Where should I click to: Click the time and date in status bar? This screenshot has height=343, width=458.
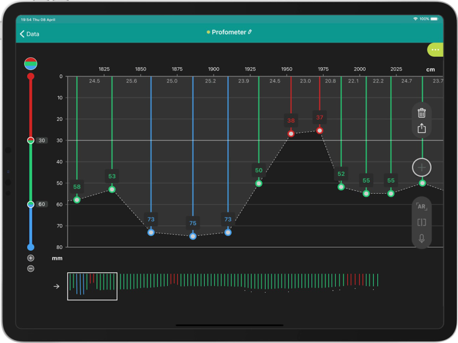click(38, 20)
